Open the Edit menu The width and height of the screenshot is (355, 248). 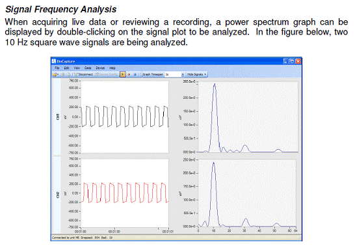(x=66, y=68)
